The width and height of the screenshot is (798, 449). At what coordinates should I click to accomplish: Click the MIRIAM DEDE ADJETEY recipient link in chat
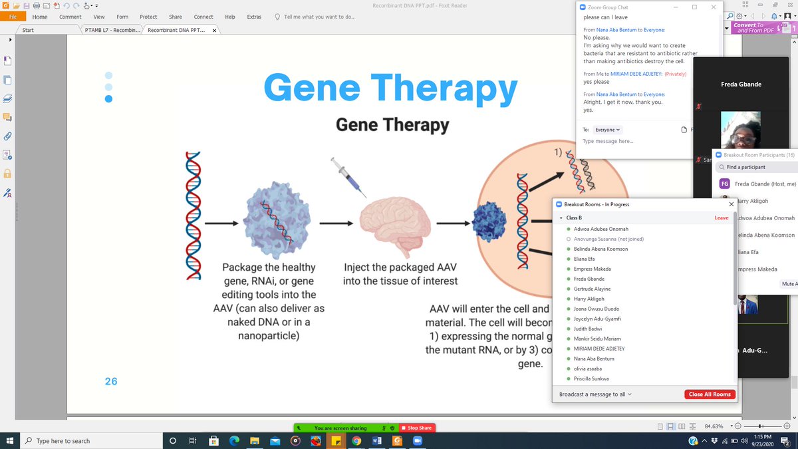pos(637,74)
